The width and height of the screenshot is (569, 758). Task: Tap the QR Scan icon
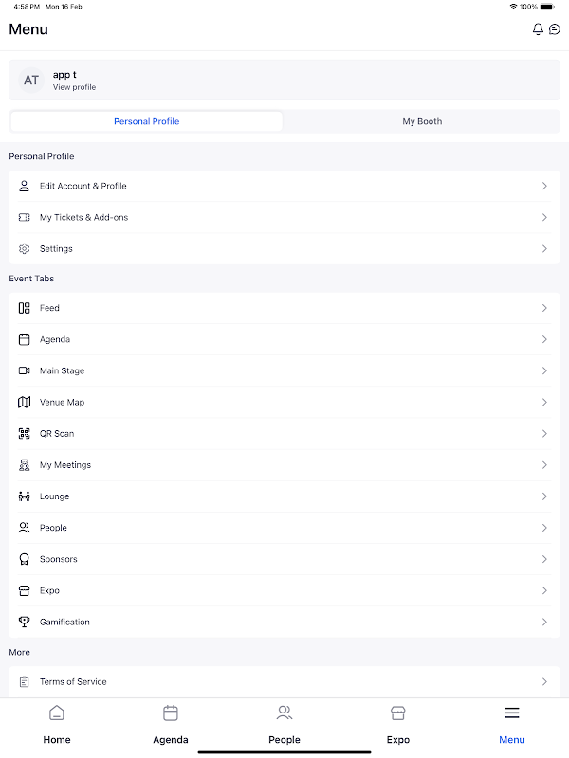pyautogui.click(x=25, y=434)
